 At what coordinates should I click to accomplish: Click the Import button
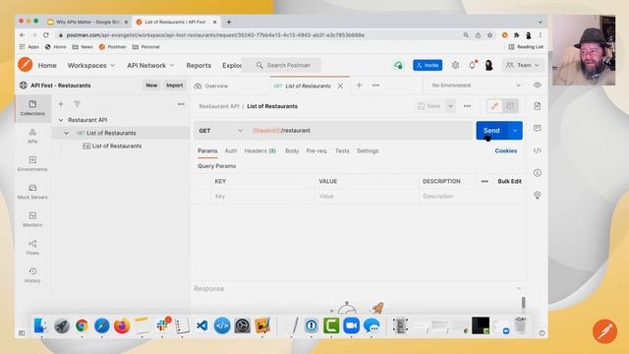(175, 86)
